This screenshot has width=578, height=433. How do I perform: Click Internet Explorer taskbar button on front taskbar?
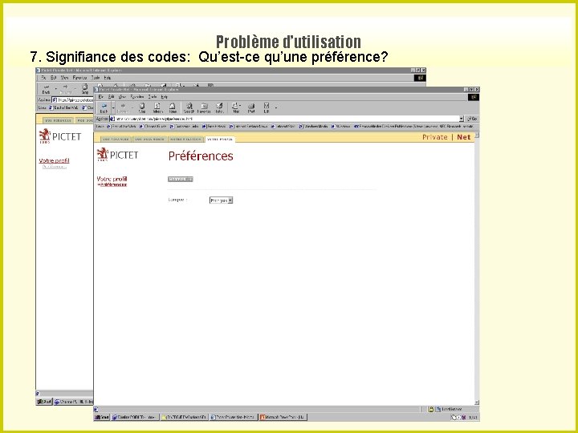(x=234, y=417)
